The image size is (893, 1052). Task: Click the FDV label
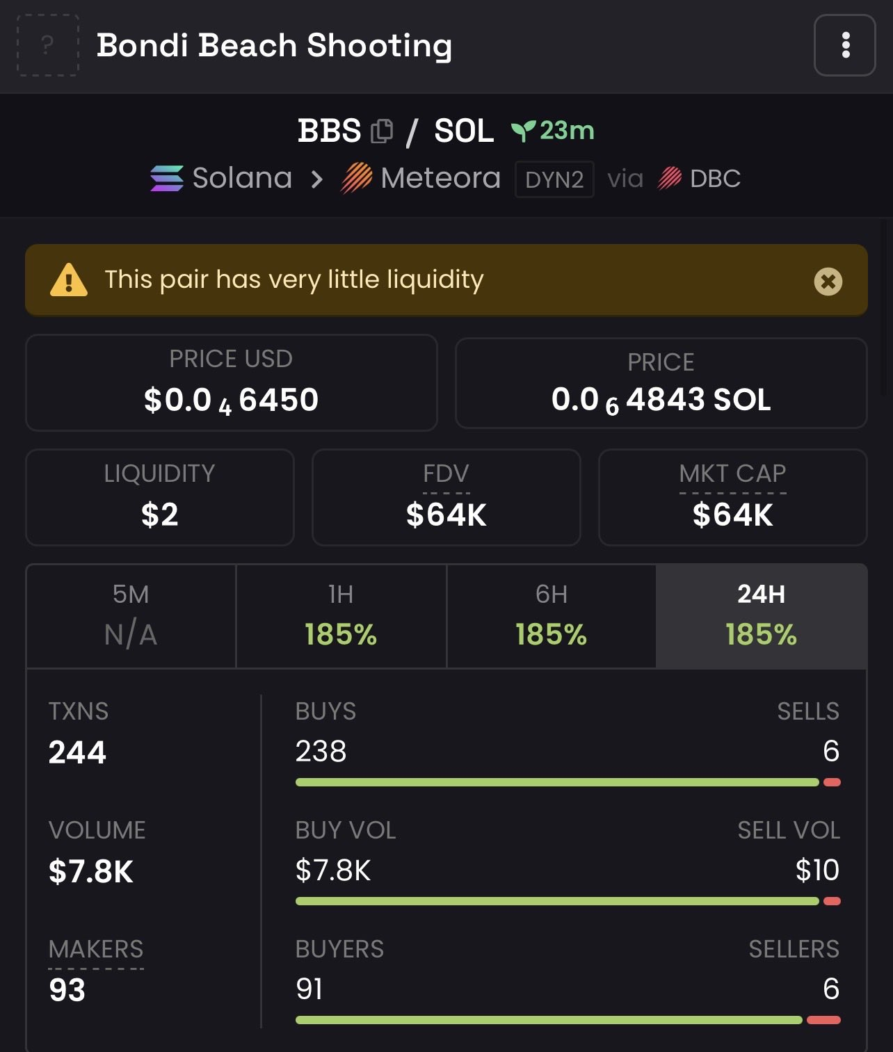(x=446, y=474)
